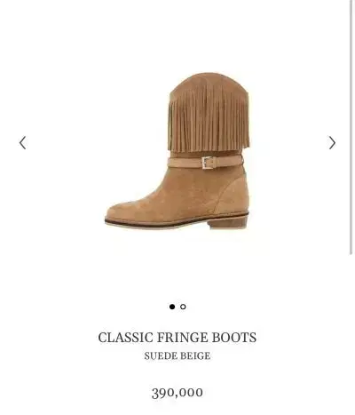The height and width of the screenshot is (415, 355).
Task: Click the word BOOTS in the title
Action: pyautogui.click(x=234, y=338)
